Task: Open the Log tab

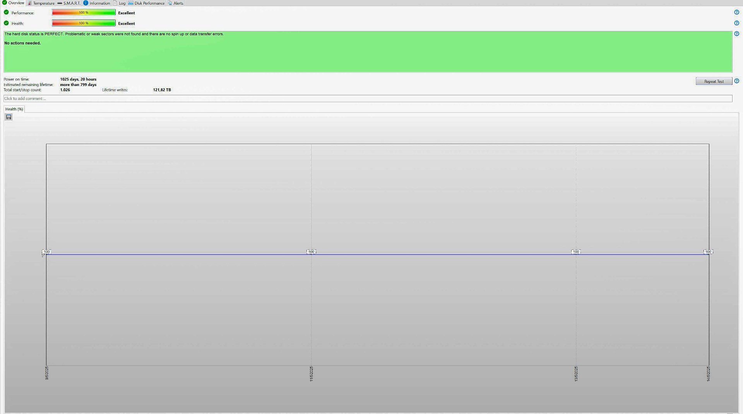Action: [x=119, y=3]
